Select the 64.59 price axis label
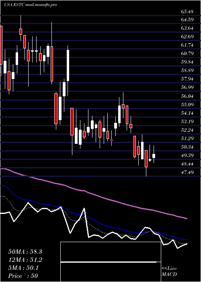Viewport: 201px width, 282px height. (187, 20)
